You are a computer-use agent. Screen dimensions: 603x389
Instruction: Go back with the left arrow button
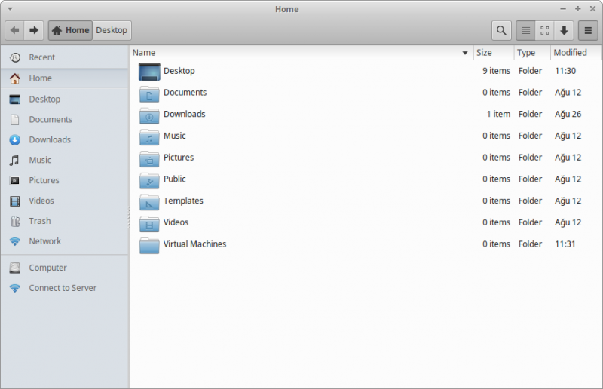pos(14,30)
